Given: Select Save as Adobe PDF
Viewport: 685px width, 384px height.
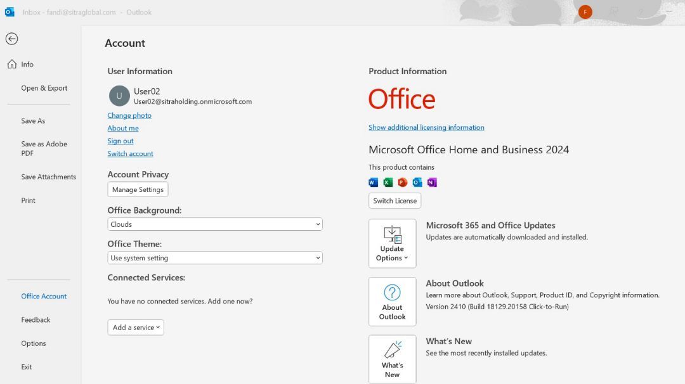Looking at the screenshot, I should click(x=44, y=148).
